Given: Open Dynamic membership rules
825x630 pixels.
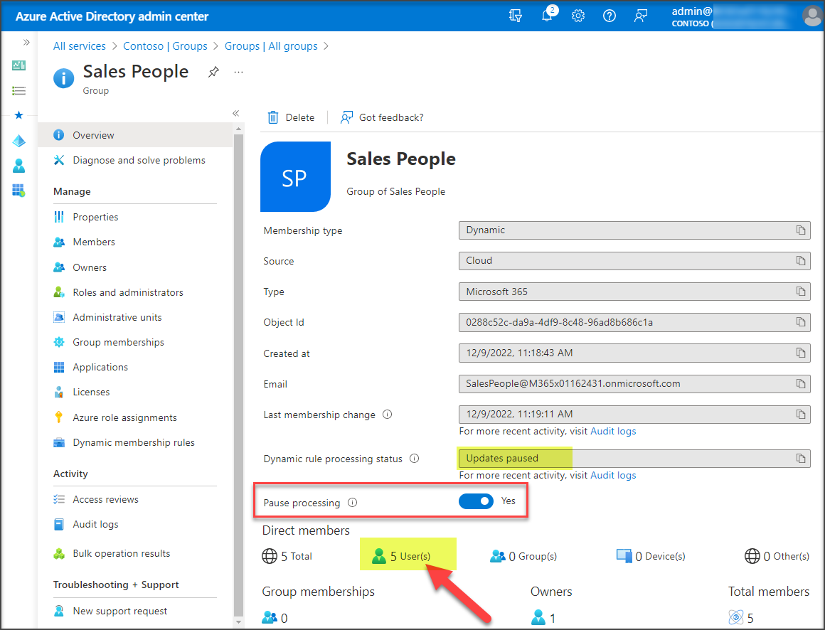Looking at the screenshot, I should coord(133,442).
